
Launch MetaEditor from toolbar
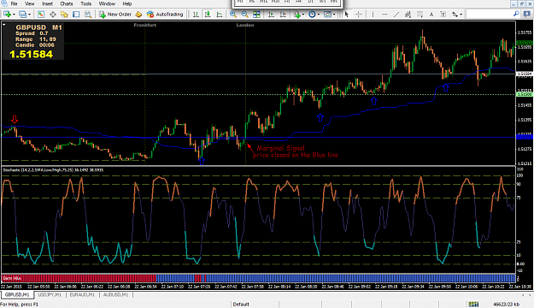[x=138, y=15]
